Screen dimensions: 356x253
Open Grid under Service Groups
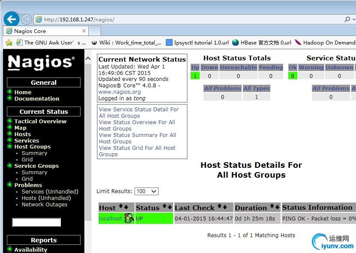[27, 179]
